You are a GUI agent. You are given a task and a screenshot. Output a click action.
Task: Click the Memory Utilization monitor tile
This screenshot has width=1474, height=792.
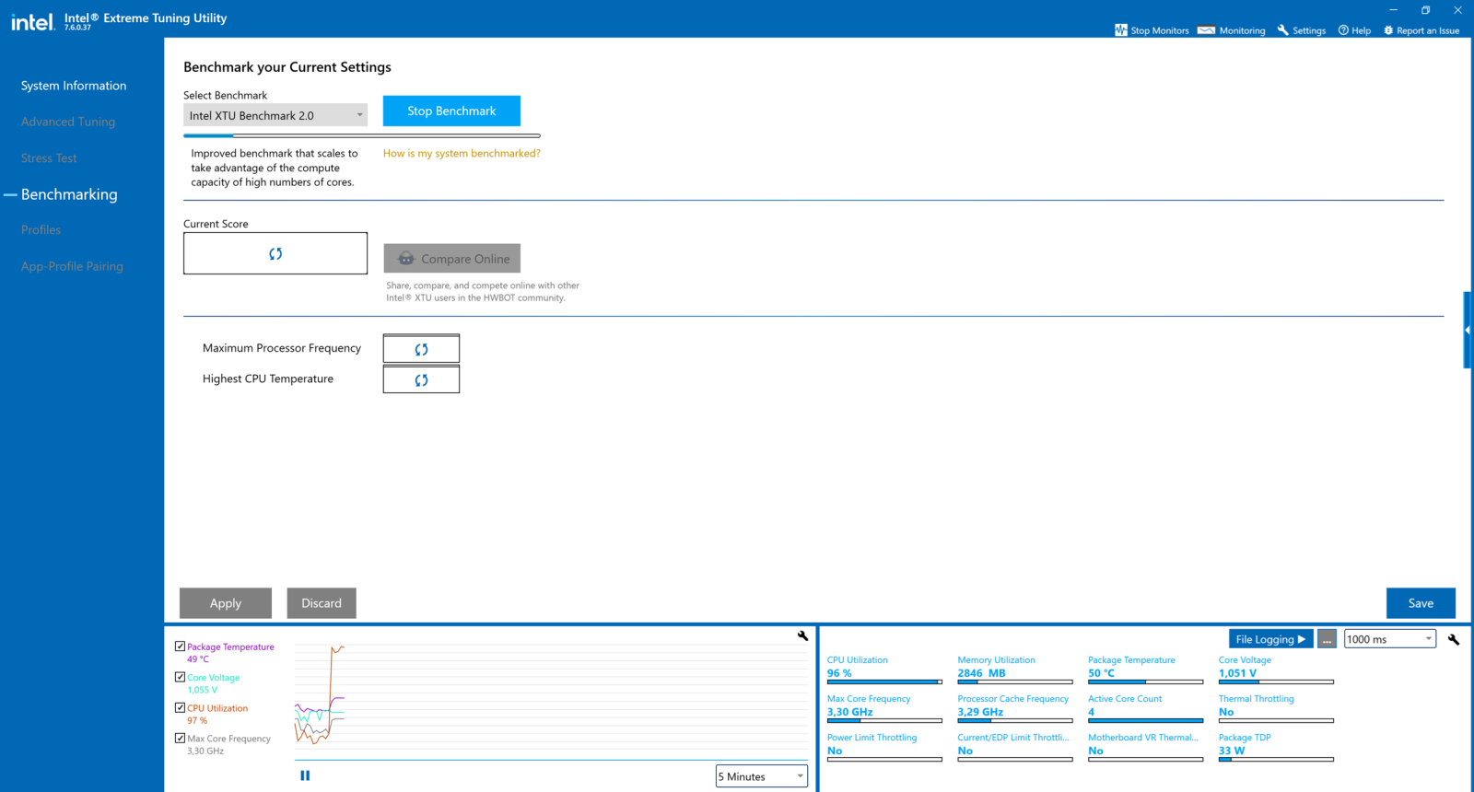pos(1014,671)
